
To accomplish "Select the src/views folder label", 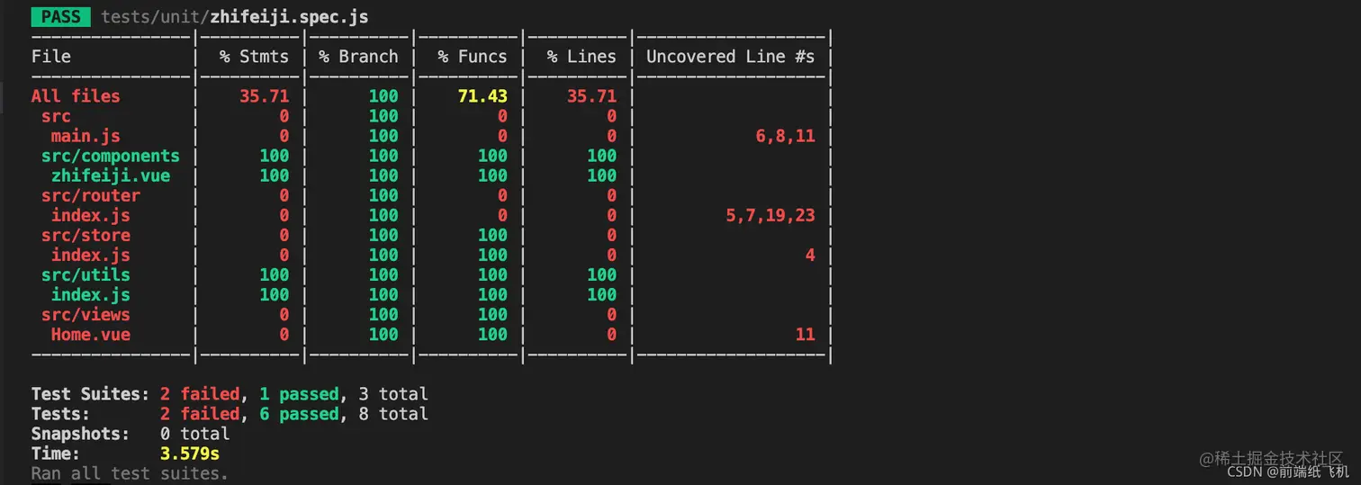I will click(86, 314).
